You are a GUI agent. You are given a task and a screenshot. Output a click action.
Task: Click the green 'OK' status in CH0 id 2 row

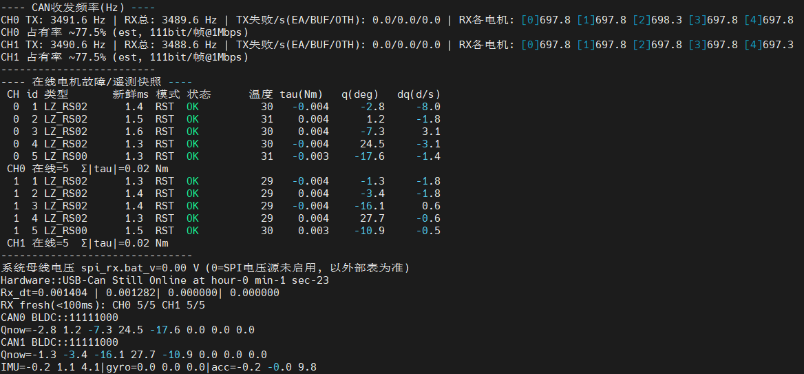pos(192,119)
